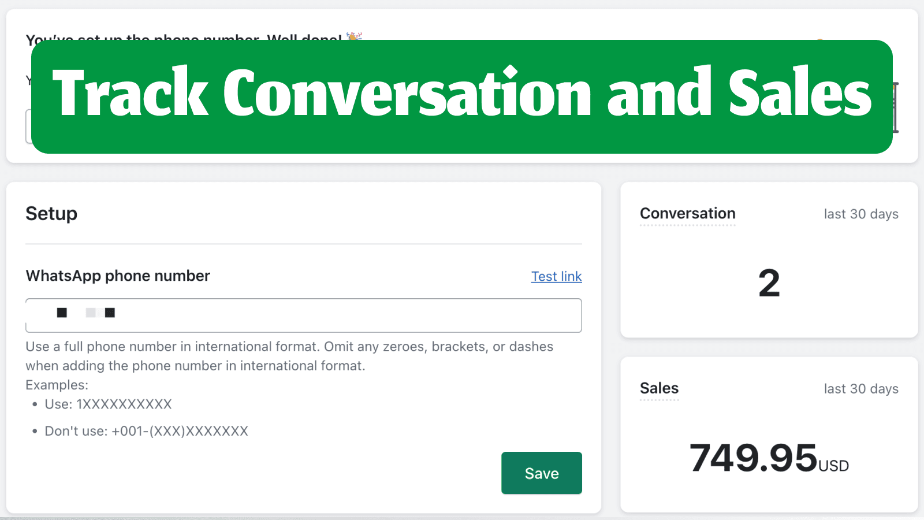This screenshot has width=924, height=520.
Task: Click the conversation count "2"
Action: pos(768,283)
